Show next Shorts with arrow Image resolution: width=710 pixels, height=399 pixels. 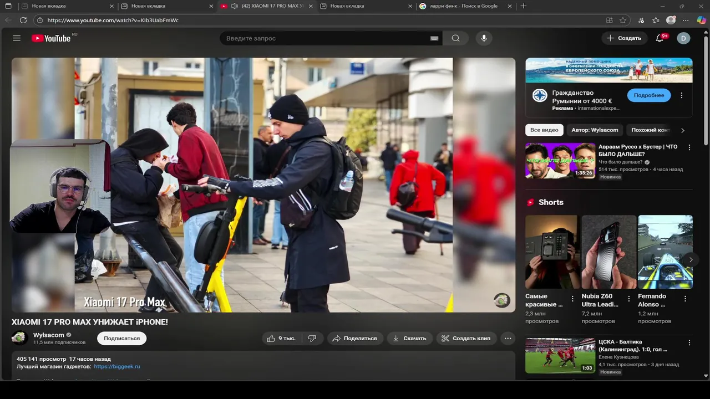[691, 259]
